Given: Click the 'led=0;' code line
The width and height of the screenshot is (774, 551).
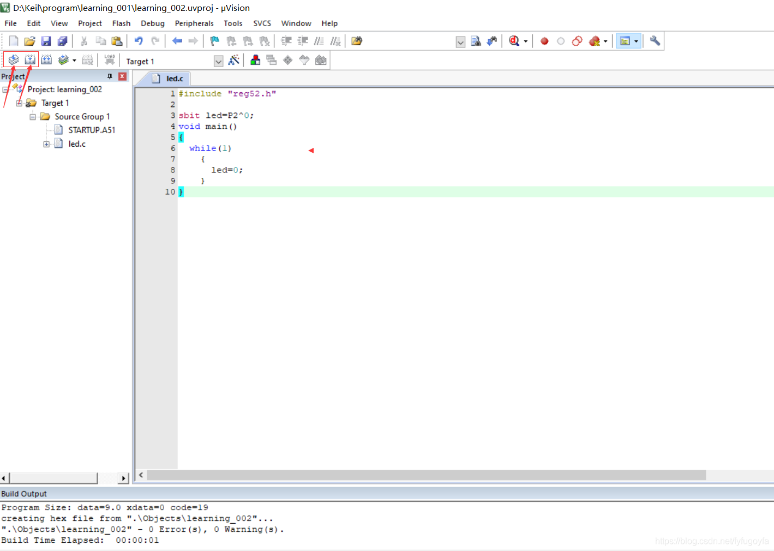Looking at the screenshot, I should (x=227, y=170).
